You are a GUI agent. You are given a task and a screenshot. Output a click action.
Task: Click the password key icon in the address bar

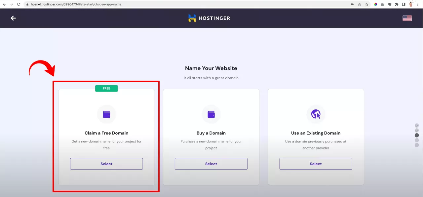[x=353, y=4]
